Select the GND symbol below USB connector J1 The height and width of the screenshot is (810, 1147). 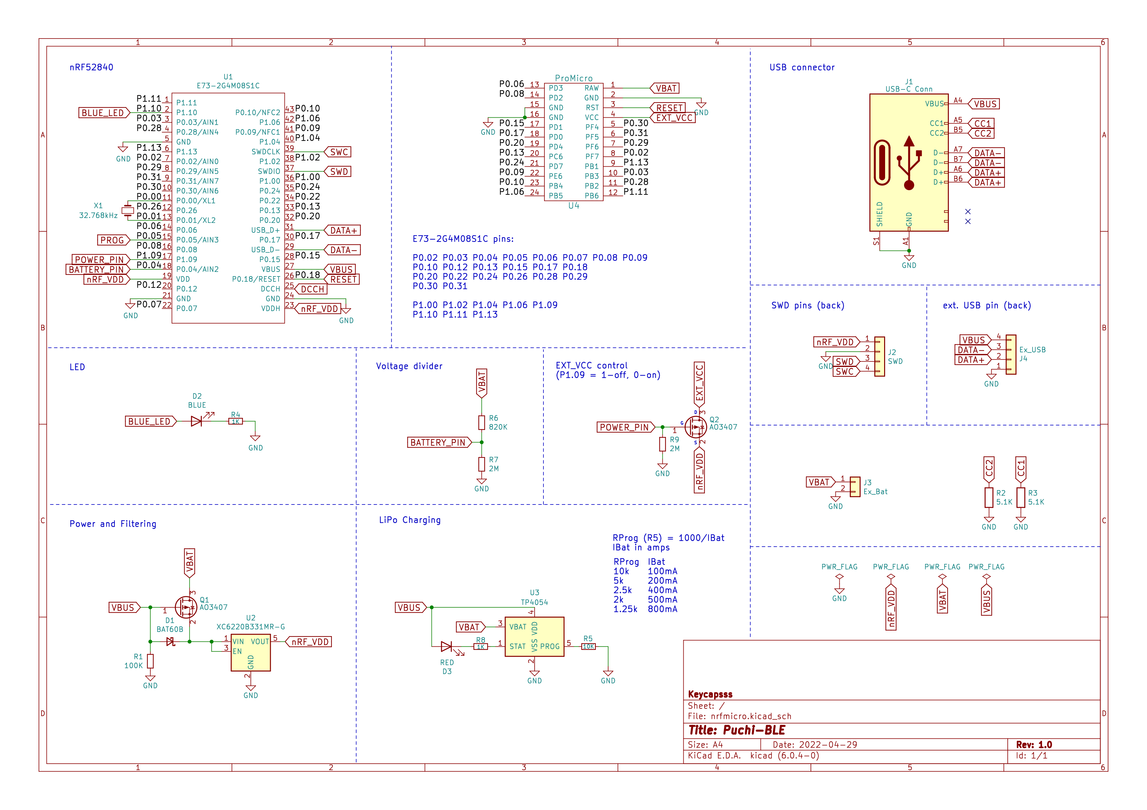[910, 257]
